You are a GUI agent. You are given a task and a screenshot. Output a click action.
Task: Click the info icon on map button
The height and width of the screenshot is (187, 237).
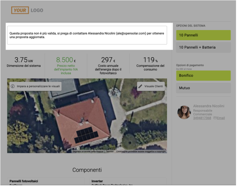[x=13, y=86]
